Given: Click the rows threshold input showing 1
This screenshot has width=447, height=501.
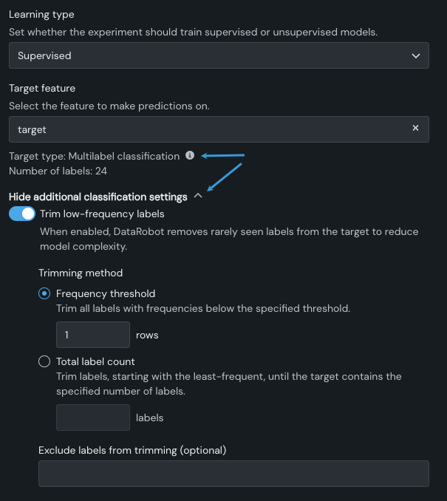Looking at the screenshot, I should (x=93, y=335).
